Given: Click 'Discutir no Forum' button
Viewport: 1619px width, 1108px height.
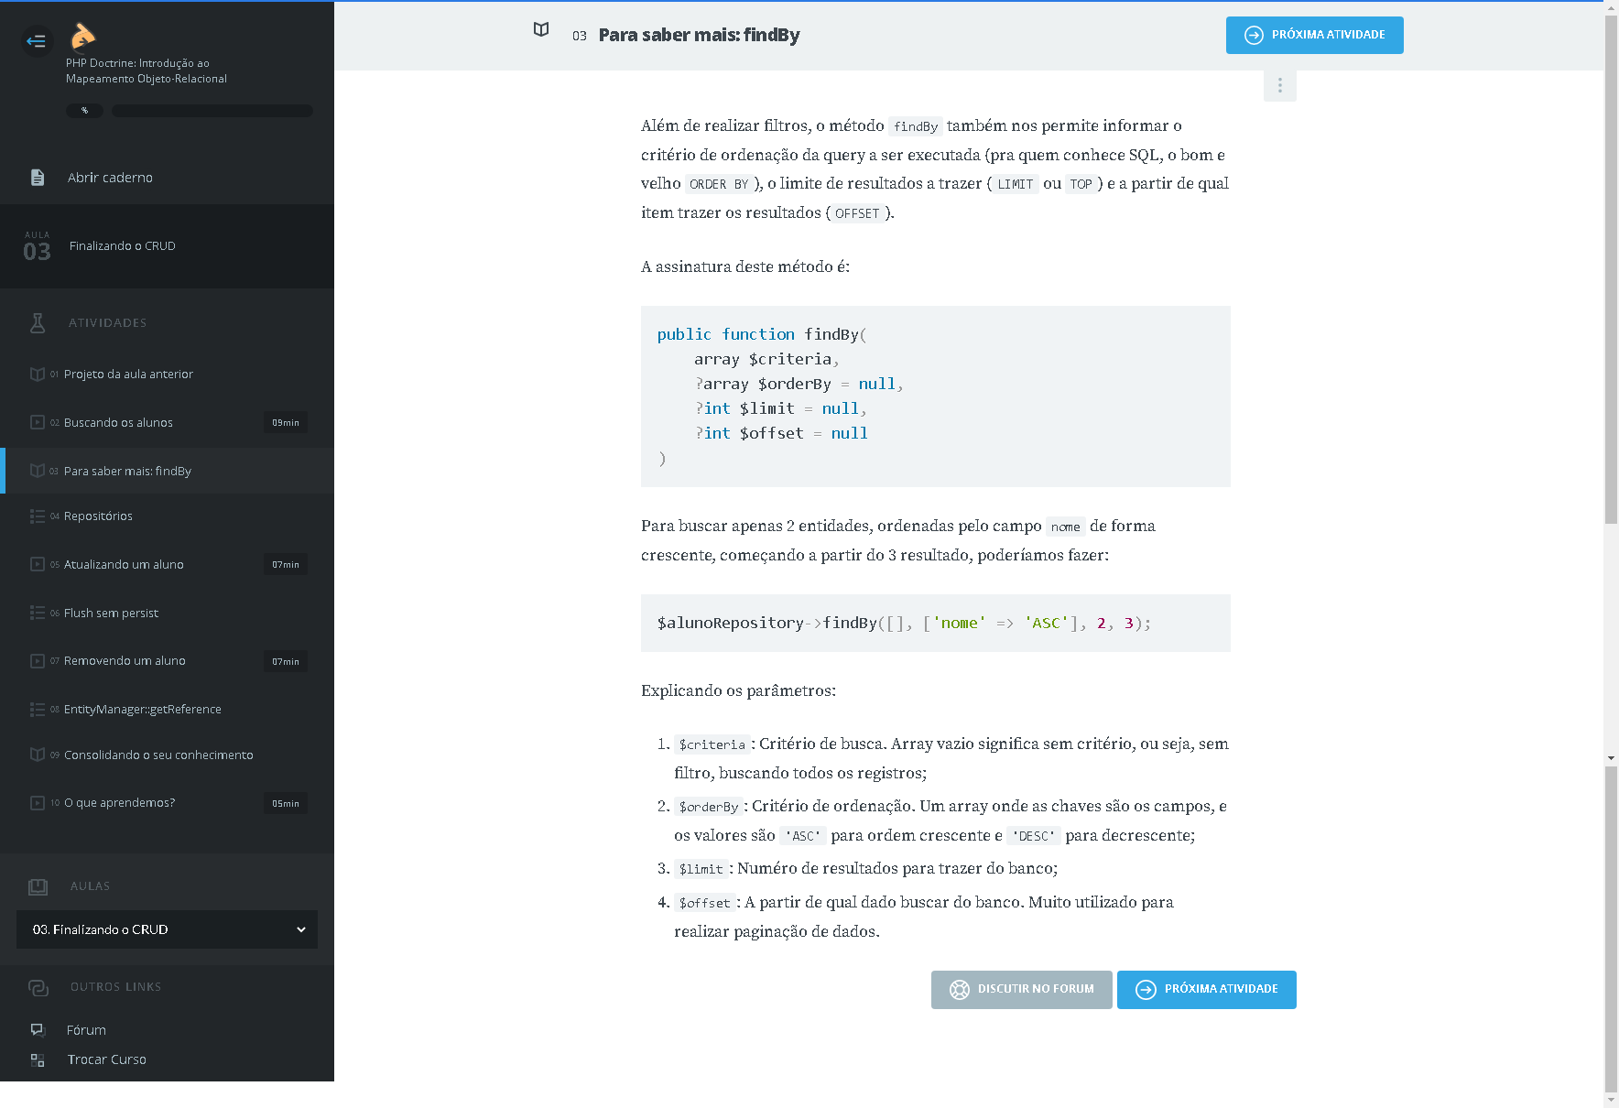Looking at the screenshot, I should point(1021,990).
